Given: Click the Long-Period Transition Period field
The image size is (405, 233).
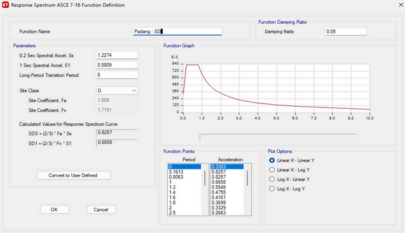Looking at the screenshot, I should (117, 75).
